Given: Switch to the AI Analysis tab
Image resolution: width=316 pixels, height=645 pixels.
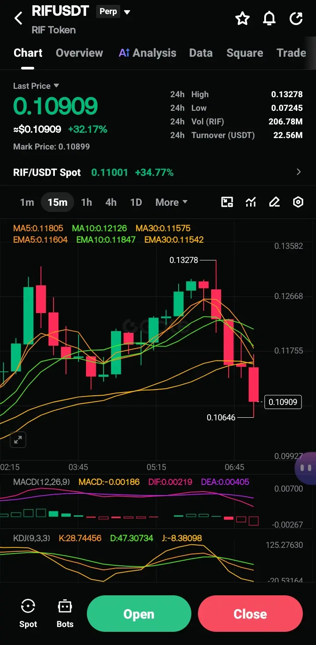Looking at the screenshot, I should (147, 53).
